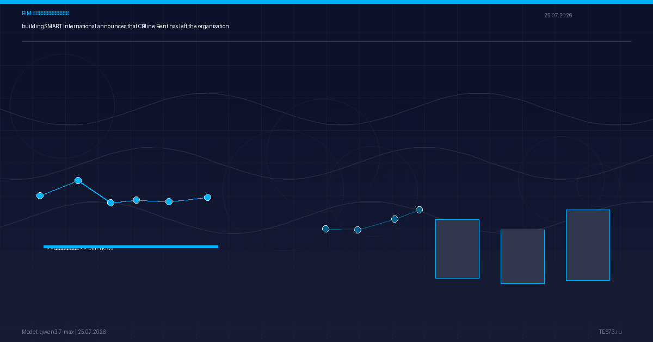Open the TES73.ru footer link
This screenshot has height=342, width=653.
click(610, 332)
